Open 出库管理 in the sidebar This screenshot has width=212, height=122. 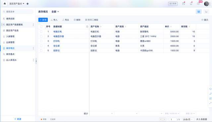[x=10, y=42]
